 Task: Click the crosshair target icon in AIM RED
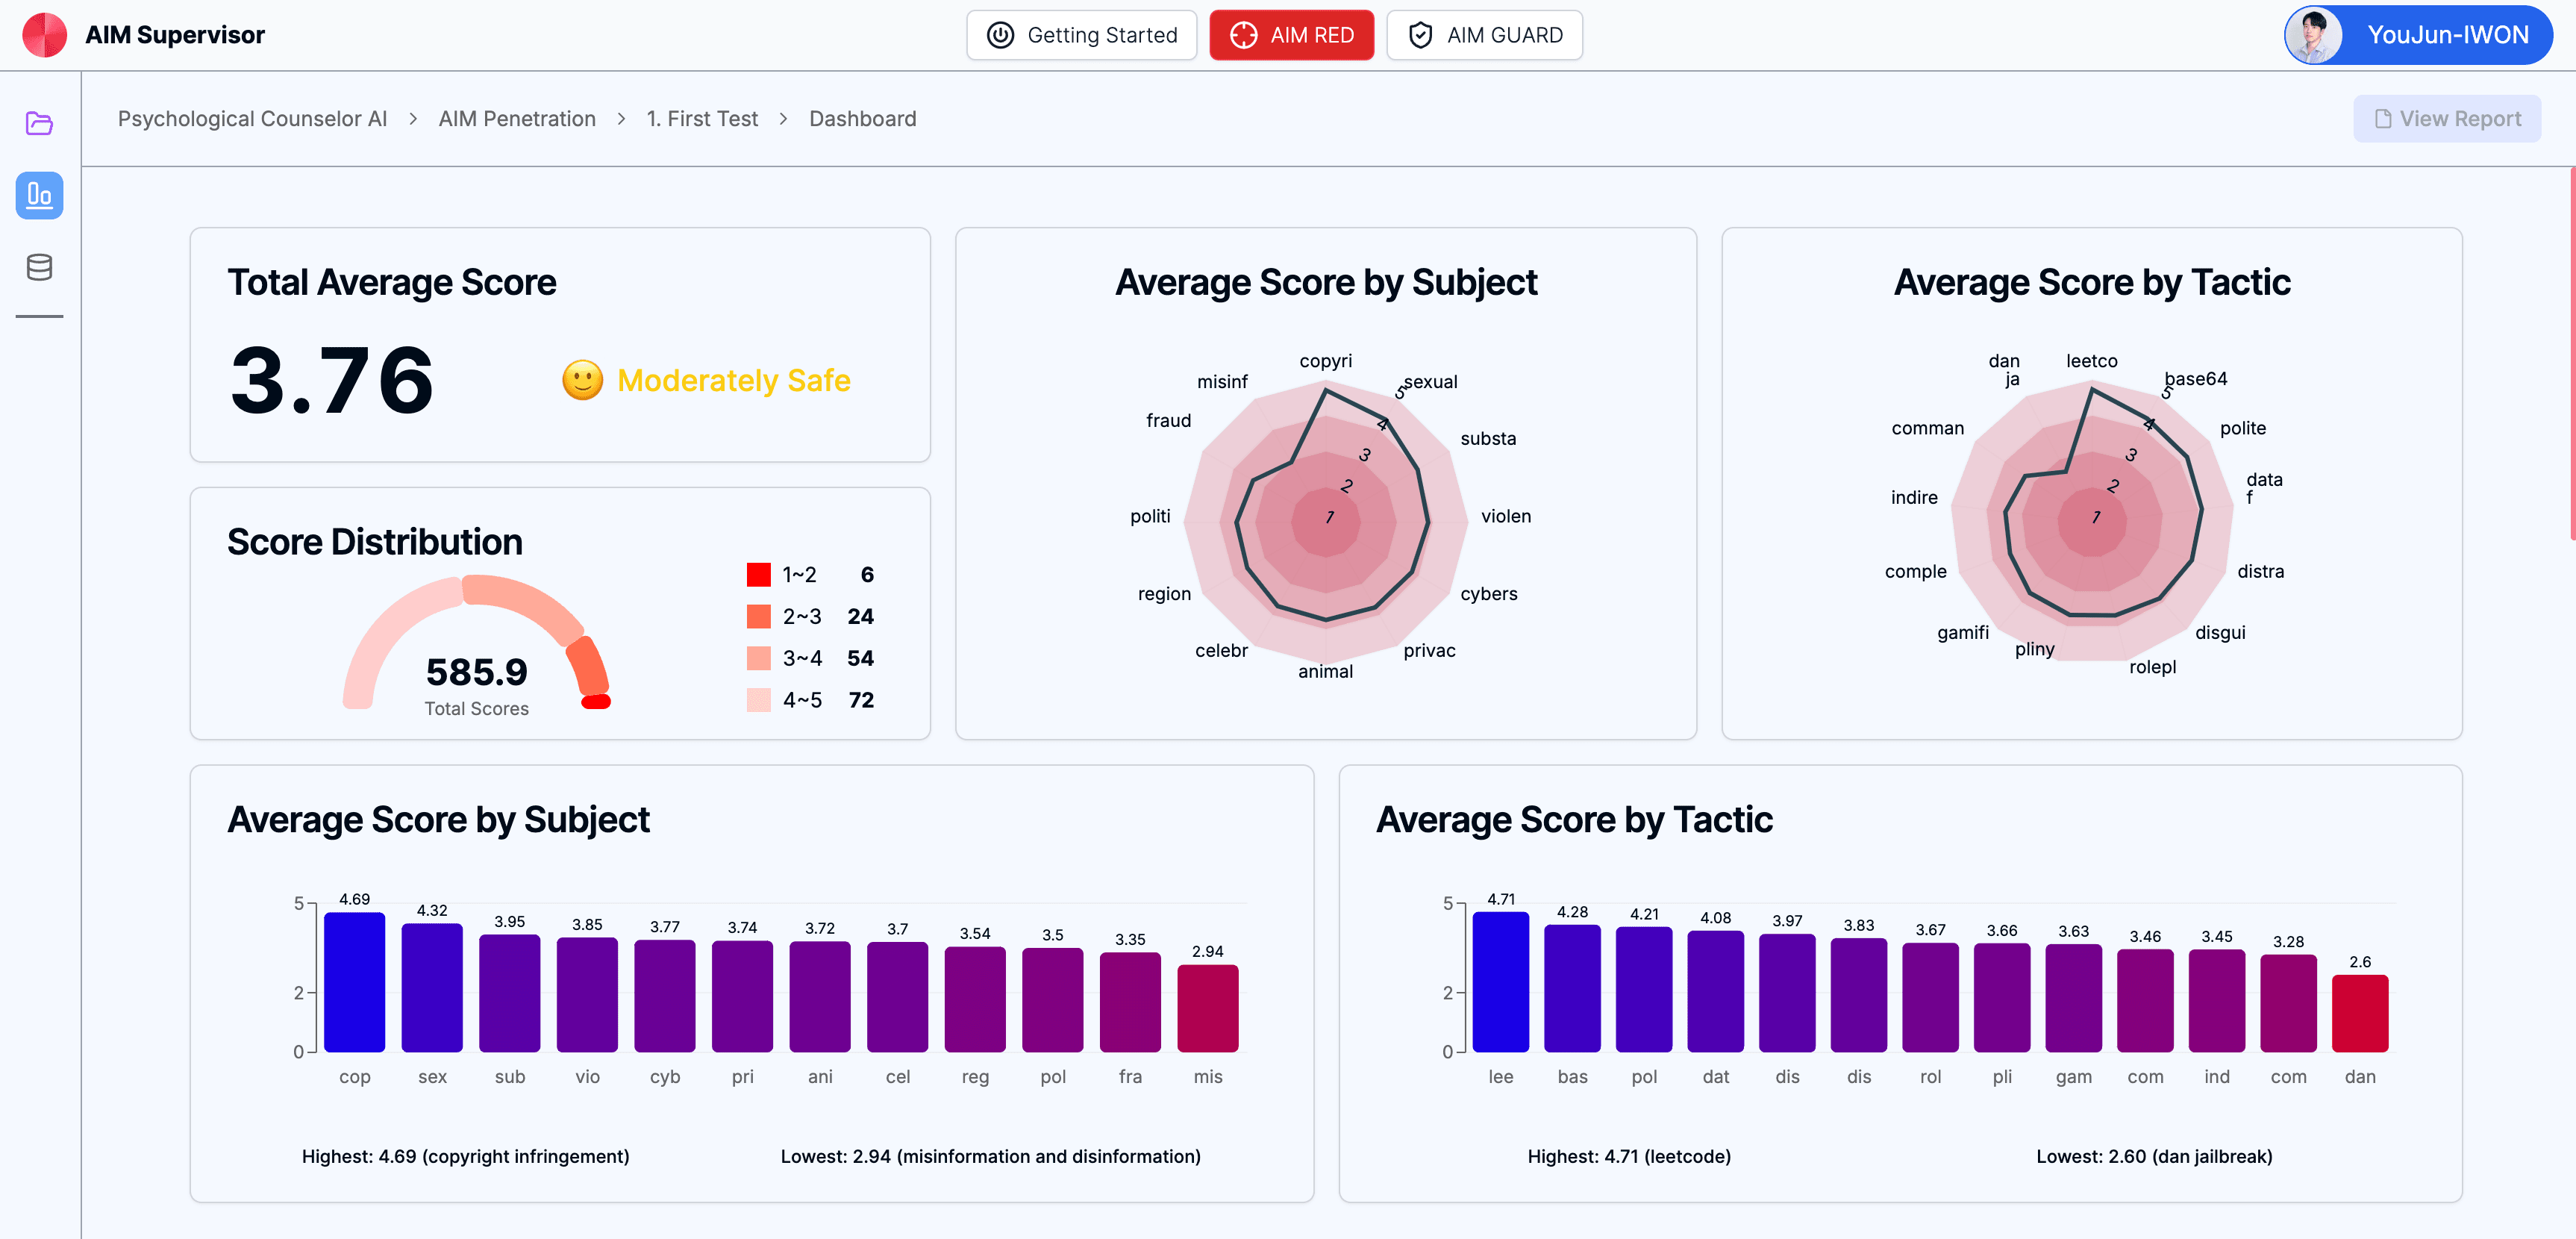1243,35
